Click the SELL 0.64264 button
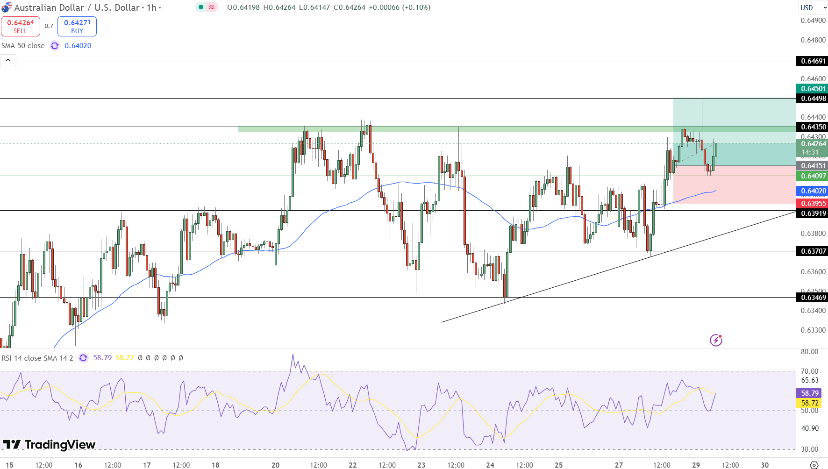 tap(21, 26)
